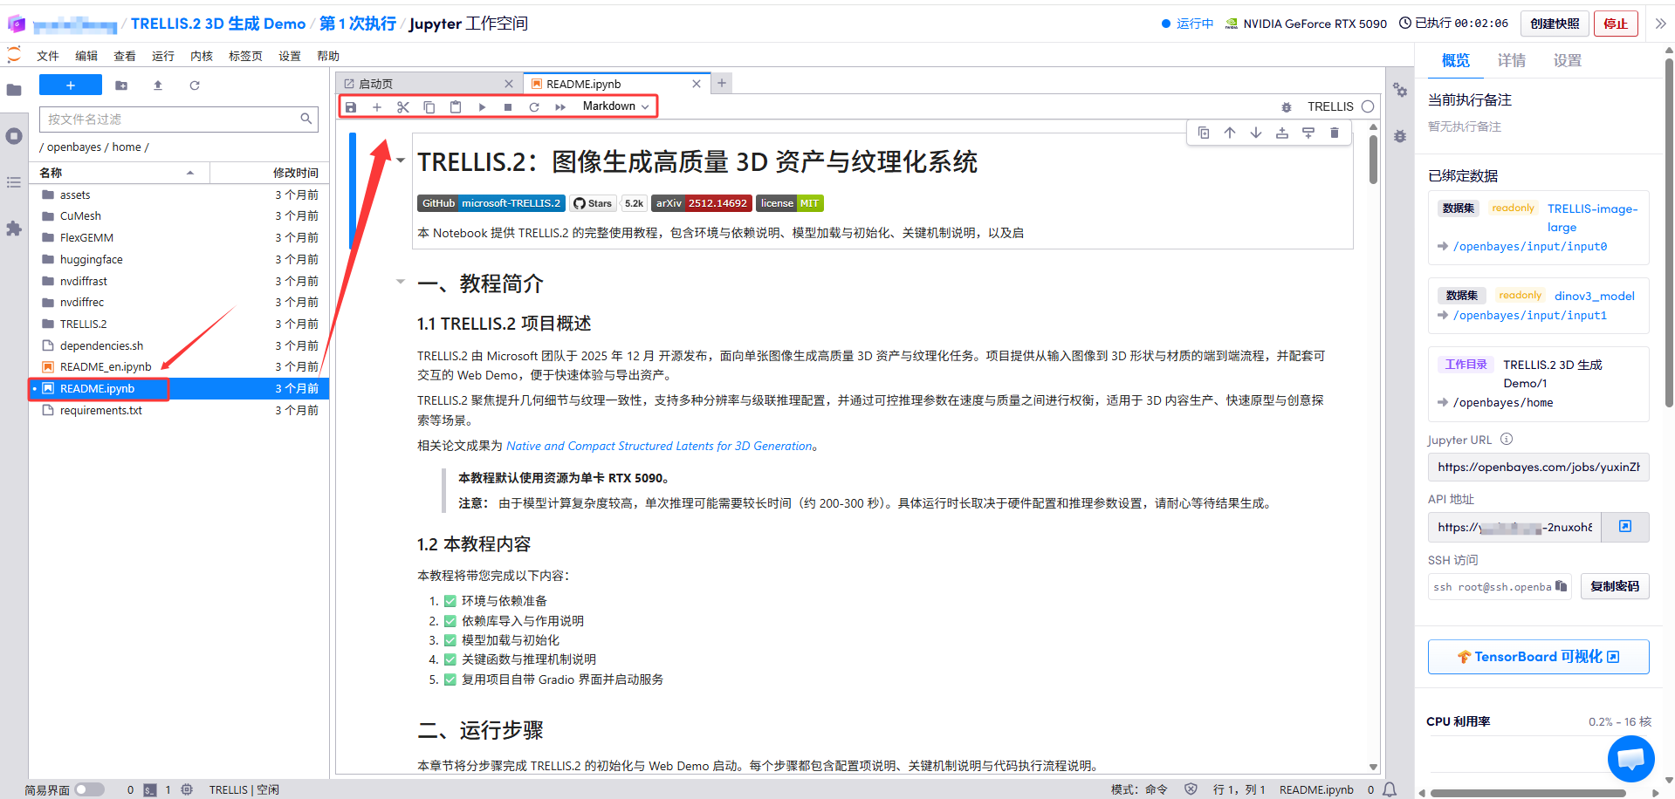Toggle the 简易界面 switch

click(89, 789)
